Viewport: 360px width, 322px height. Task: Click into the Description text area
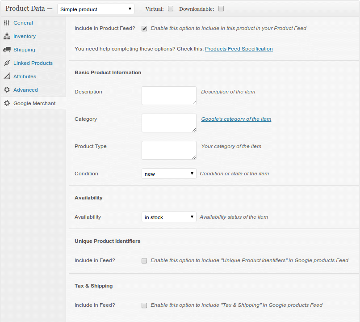click(x=169, y=96)
